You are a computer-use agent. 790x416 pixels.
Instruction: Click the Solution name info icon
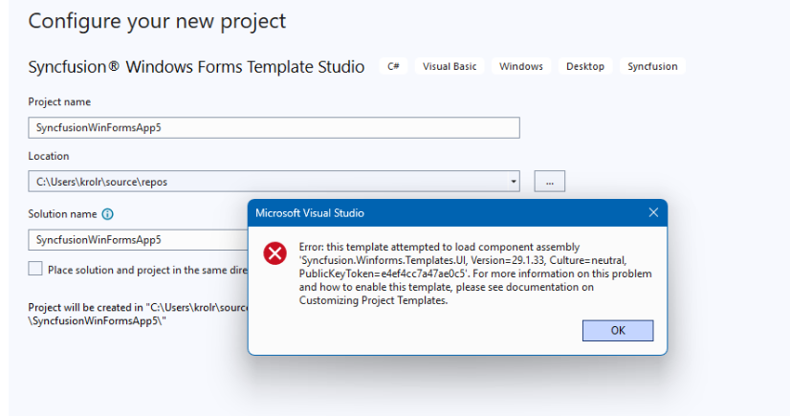coord(107,214)
